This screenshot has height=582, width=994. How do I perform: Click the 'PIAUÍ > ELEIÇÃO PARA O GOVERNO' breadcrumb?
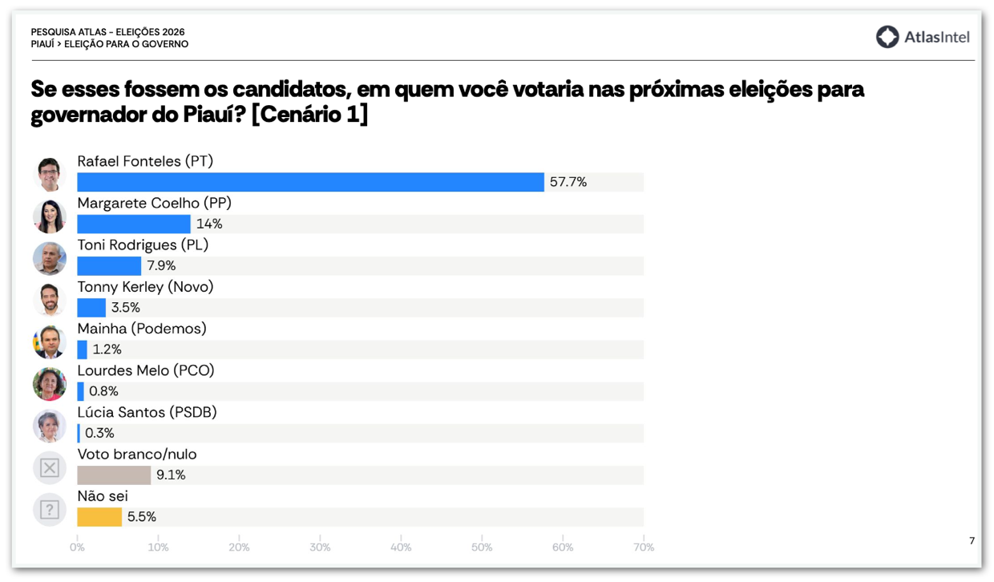(110, 44)
